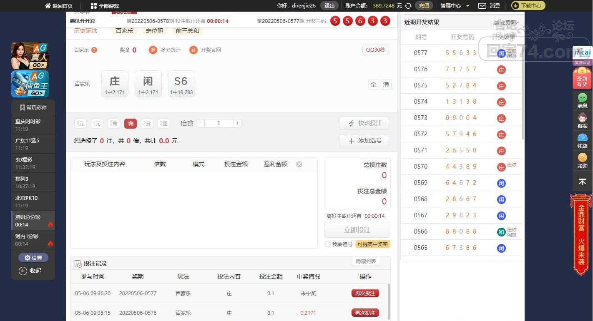Open AG捕鱼王 fishing game banner

tap(30, 84)
